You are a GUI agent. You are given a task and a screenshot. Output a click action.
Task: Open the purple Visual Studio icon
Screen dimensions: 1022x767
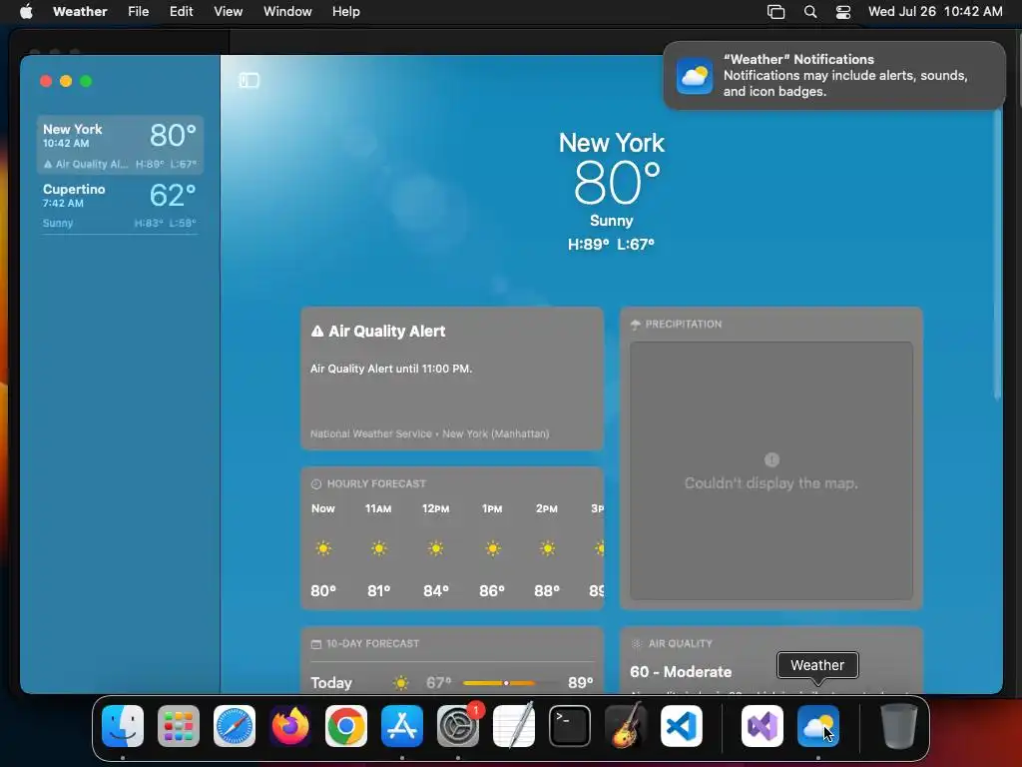tap(762, 726)
